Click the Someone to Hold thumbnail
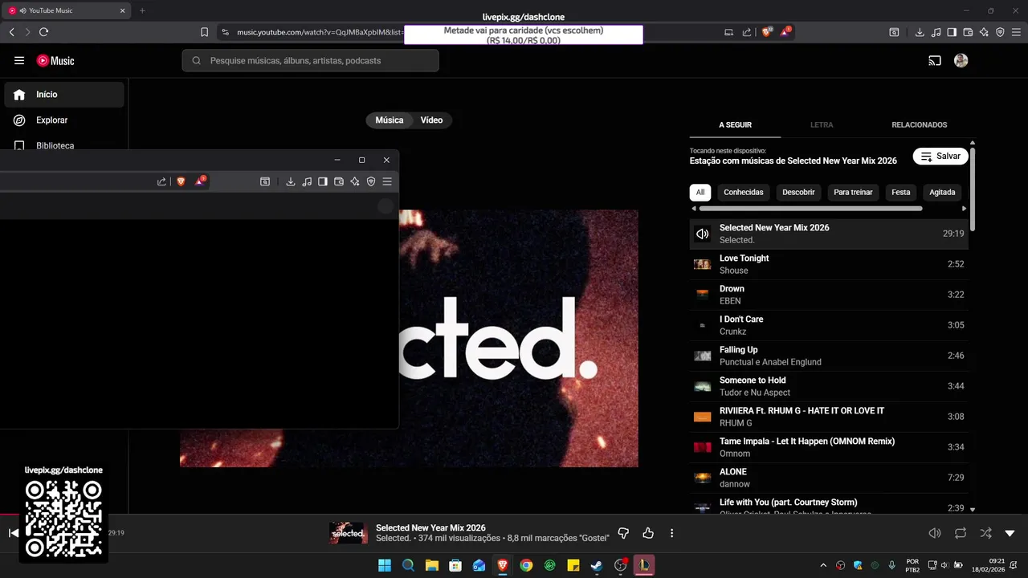 (x=703, y=386)
